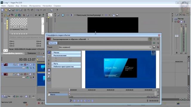Create a new project with toolbar icon
Viewport: 191px width, 107px height.
click(x=2, y=10)
